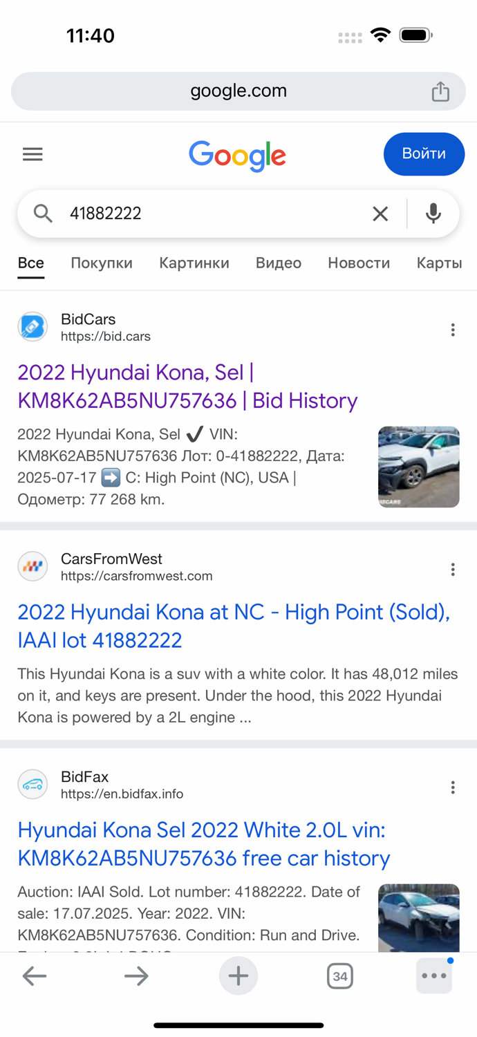Open CarsFromWest IAAI lot 41882222 link
Image resolution: width=477 pixels, height=1037 pixels.
234,626
